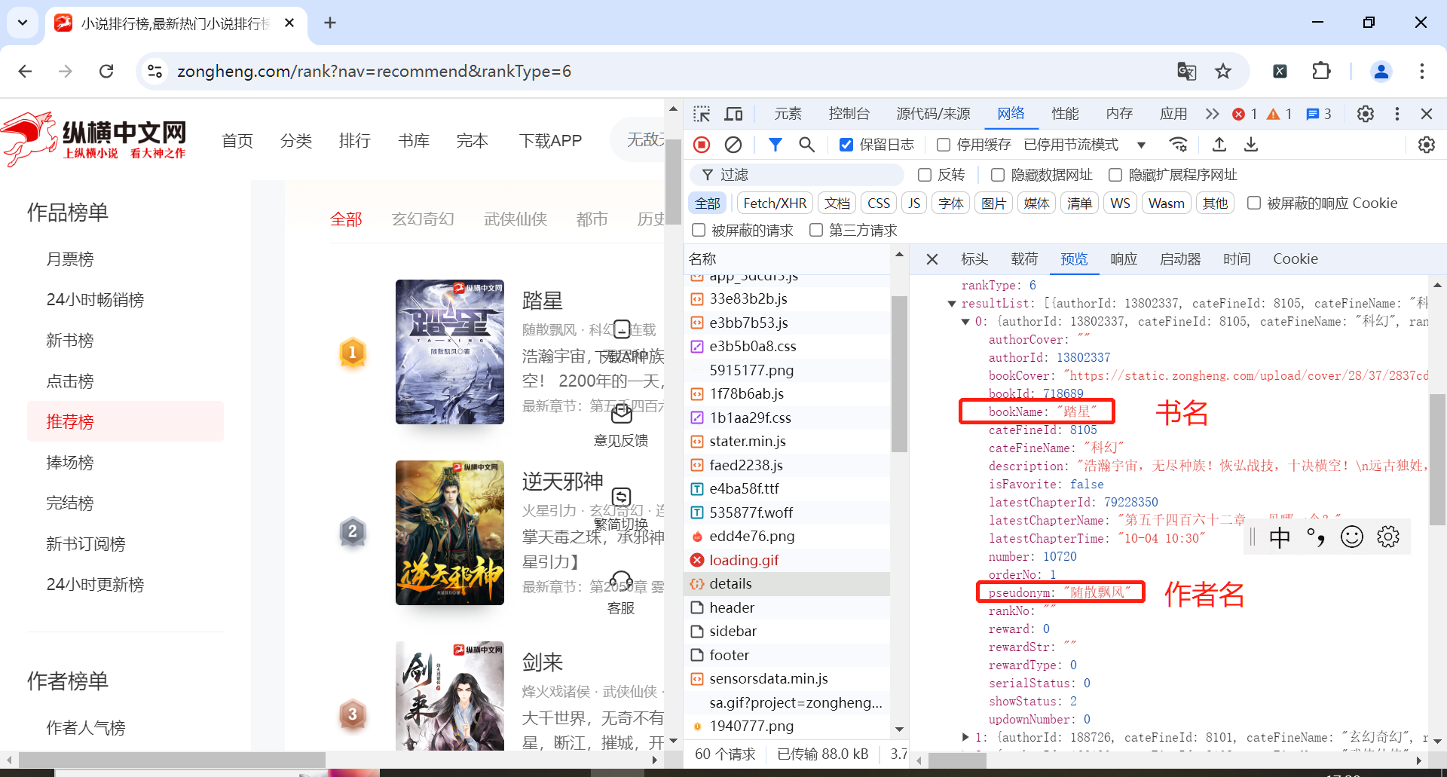The height and width of the screenshot is (777, 1447).
Task: Open 月票榜 ranking link
Action: [x=70, y=259]
